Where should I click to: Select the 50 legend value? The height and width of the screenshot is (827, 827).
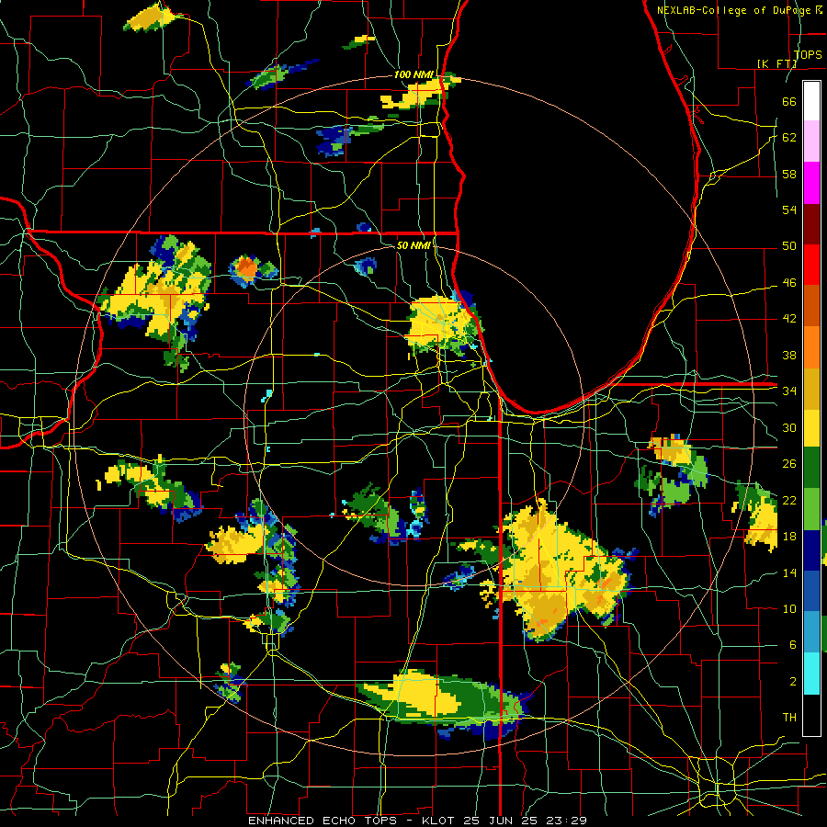(x=789, y=246)
